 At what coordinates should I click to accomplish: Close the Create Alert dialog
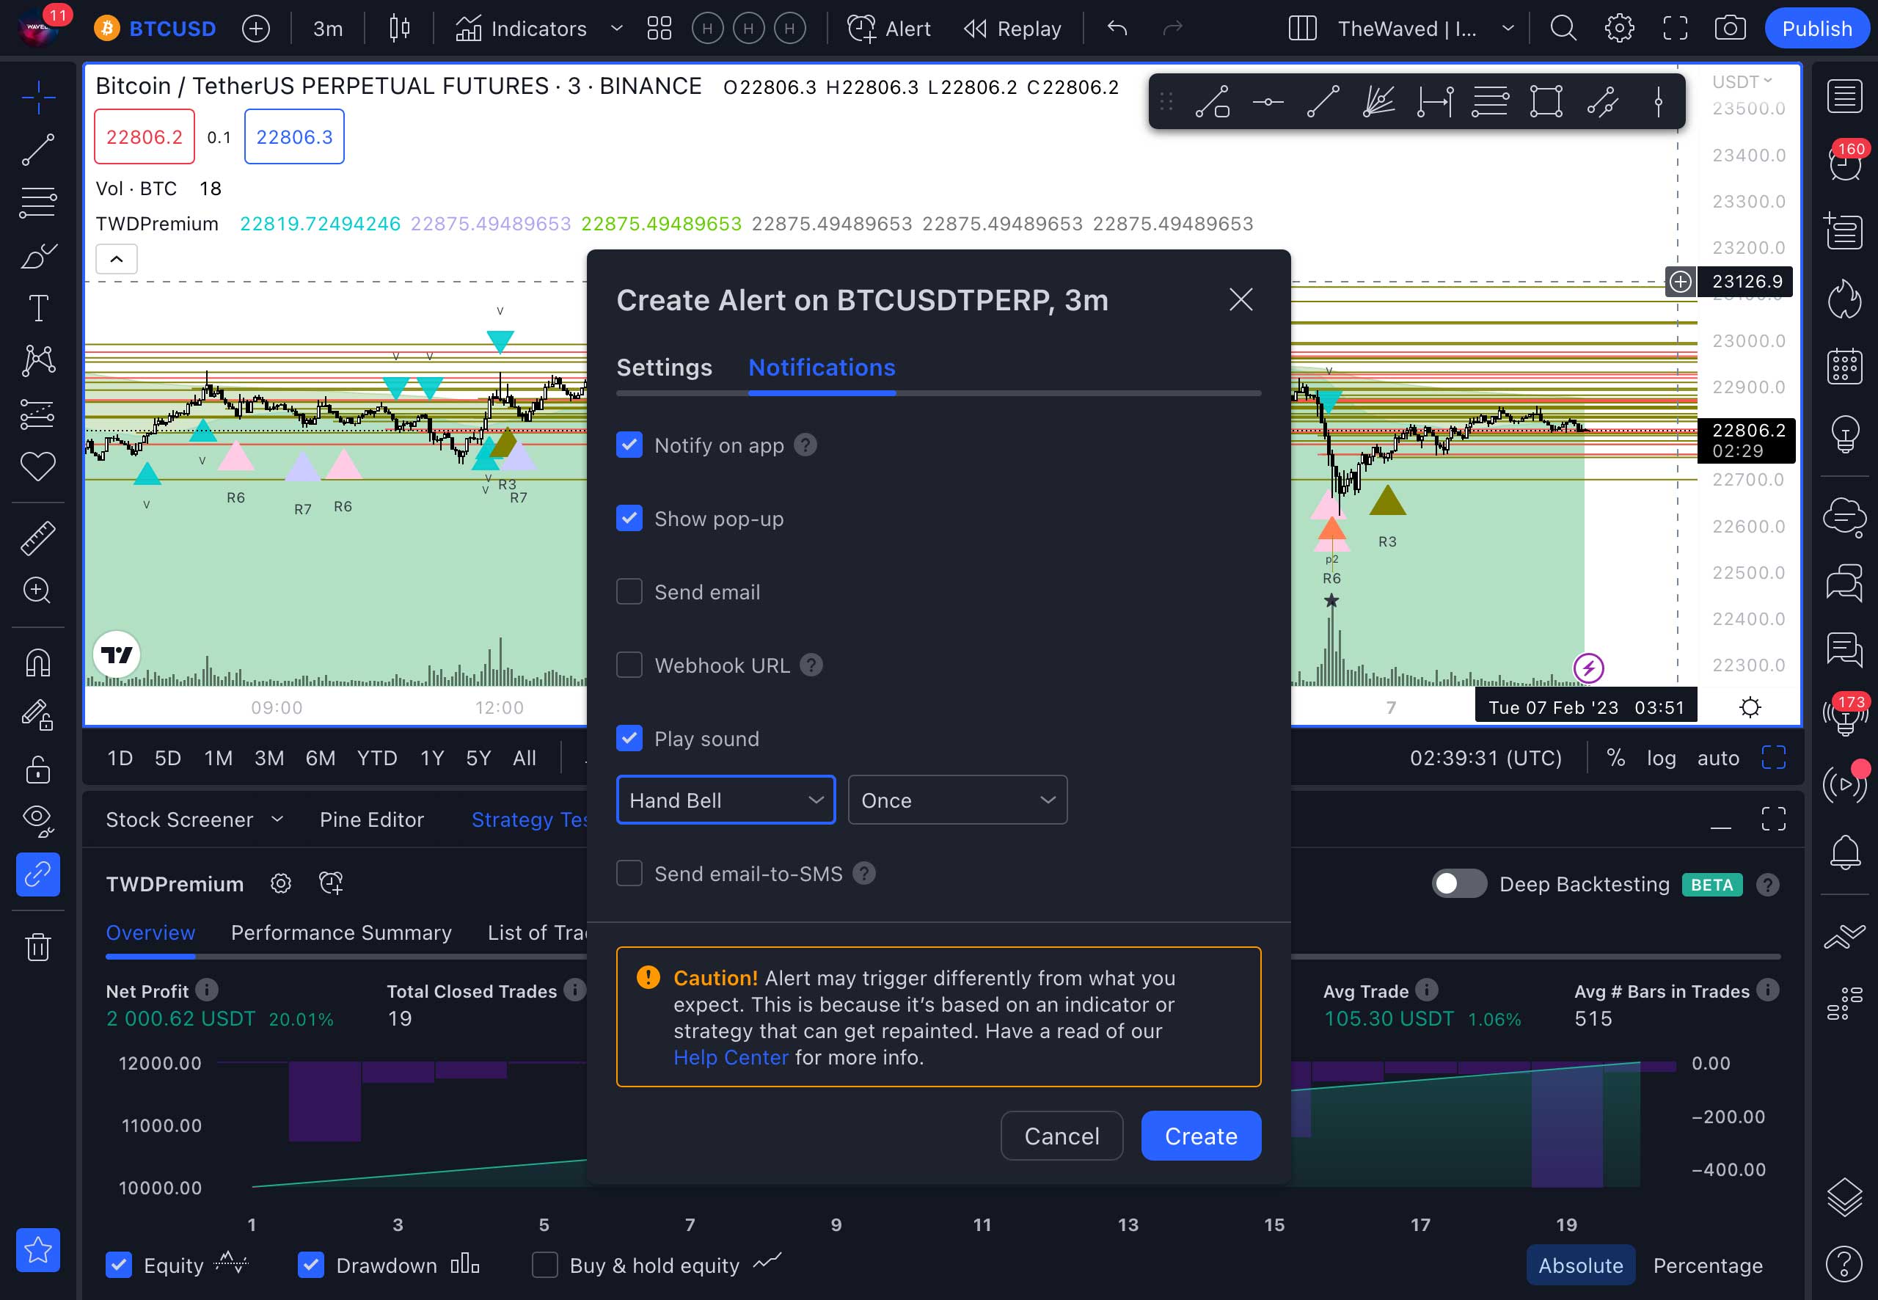(1241, 300)
